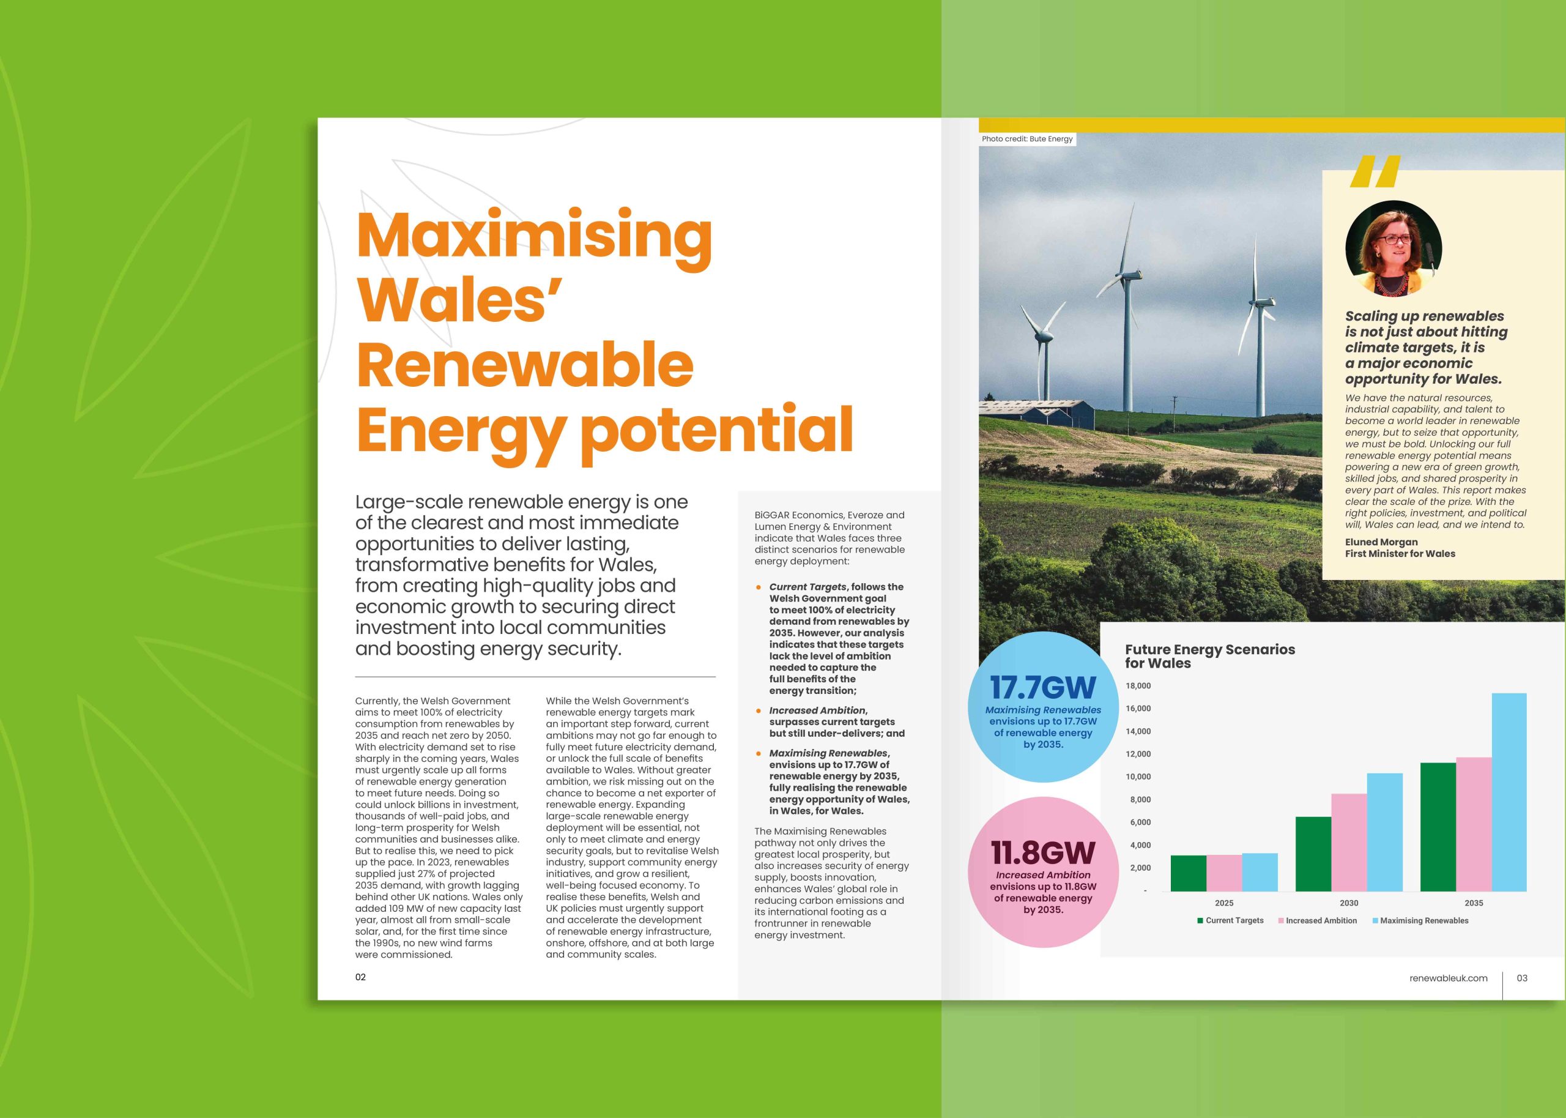The image size is (1566, 1118).
Task: Click the pink 2035 Increased Ambition bar
Action: coord(1474,825)
